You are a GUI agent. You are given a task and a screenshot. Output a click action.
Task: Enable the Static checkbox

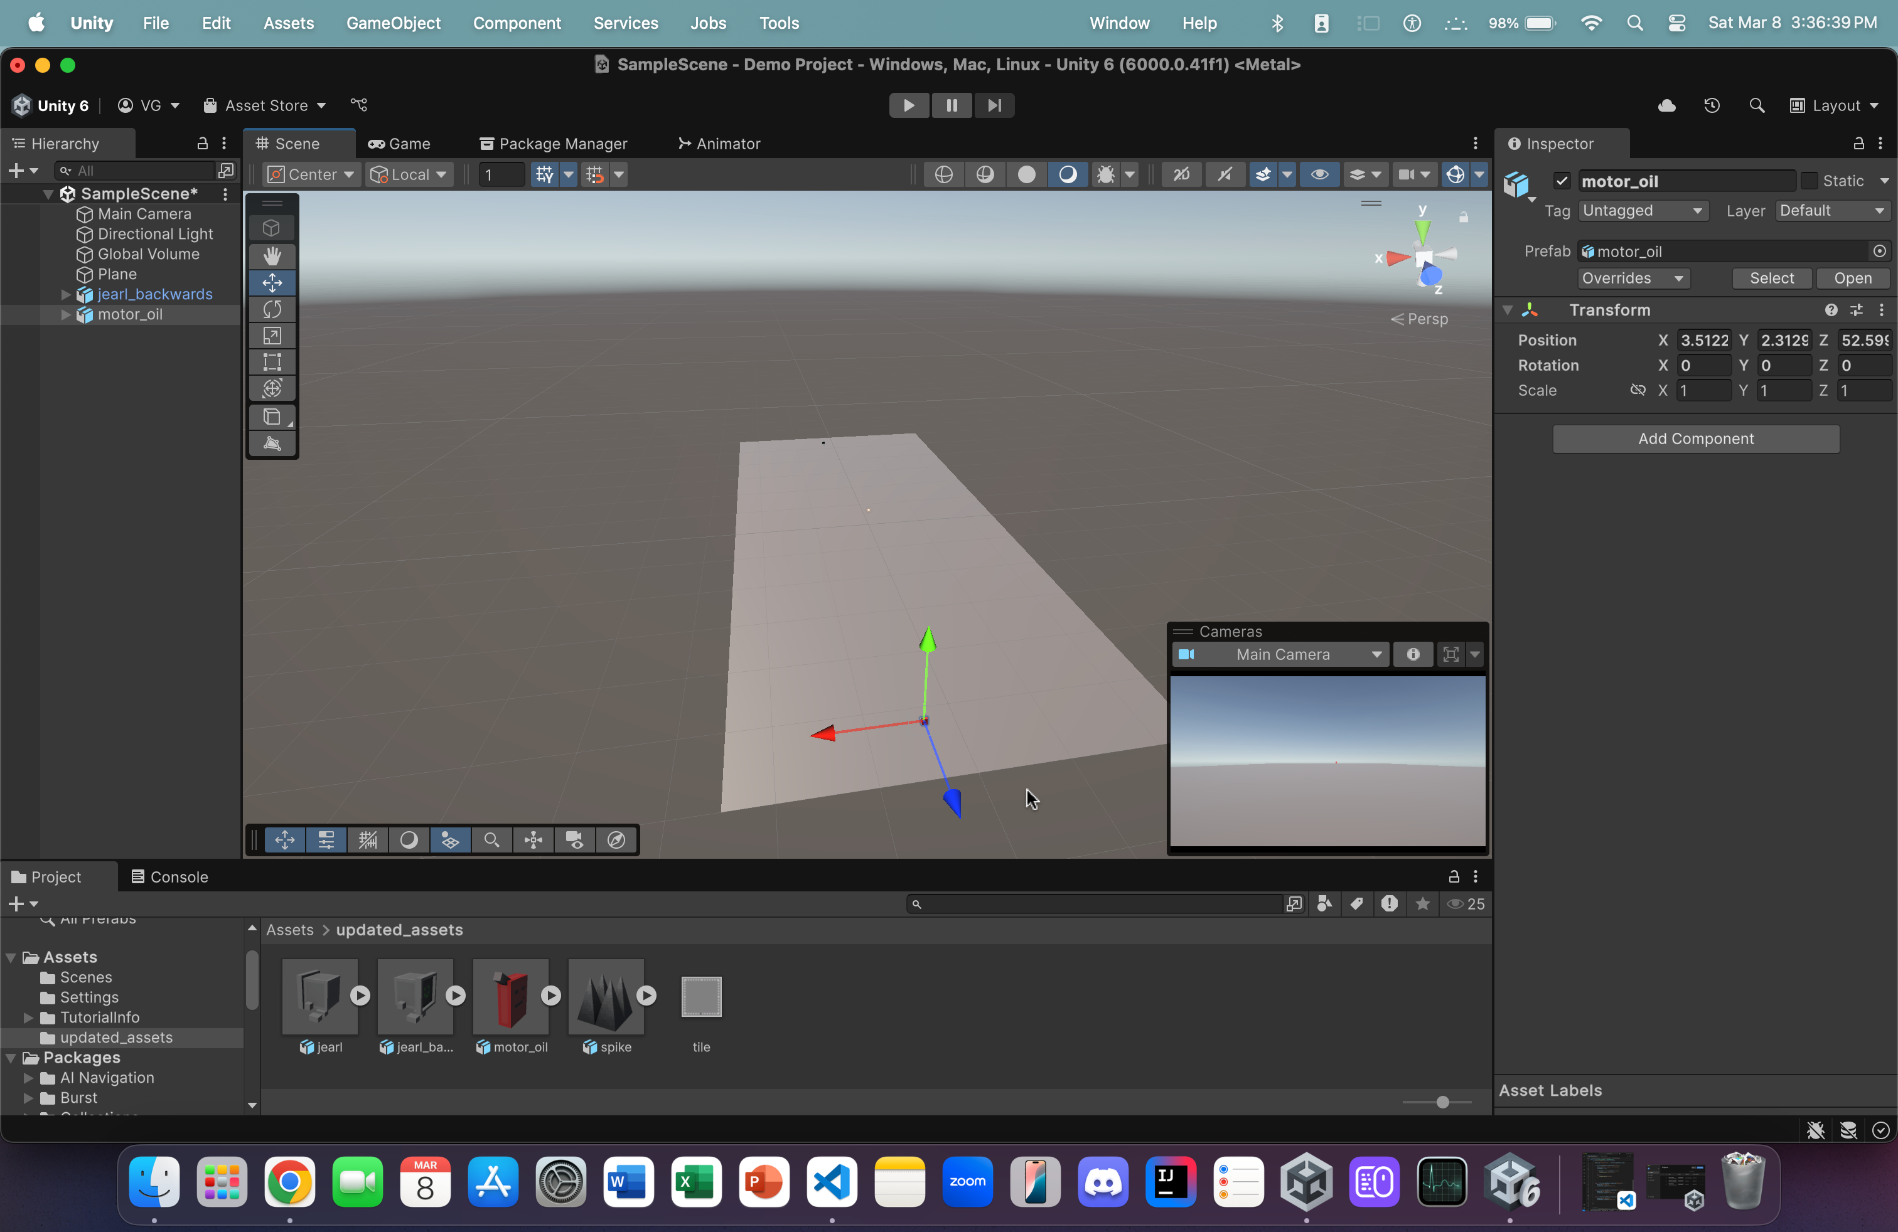click(1809, 181)
